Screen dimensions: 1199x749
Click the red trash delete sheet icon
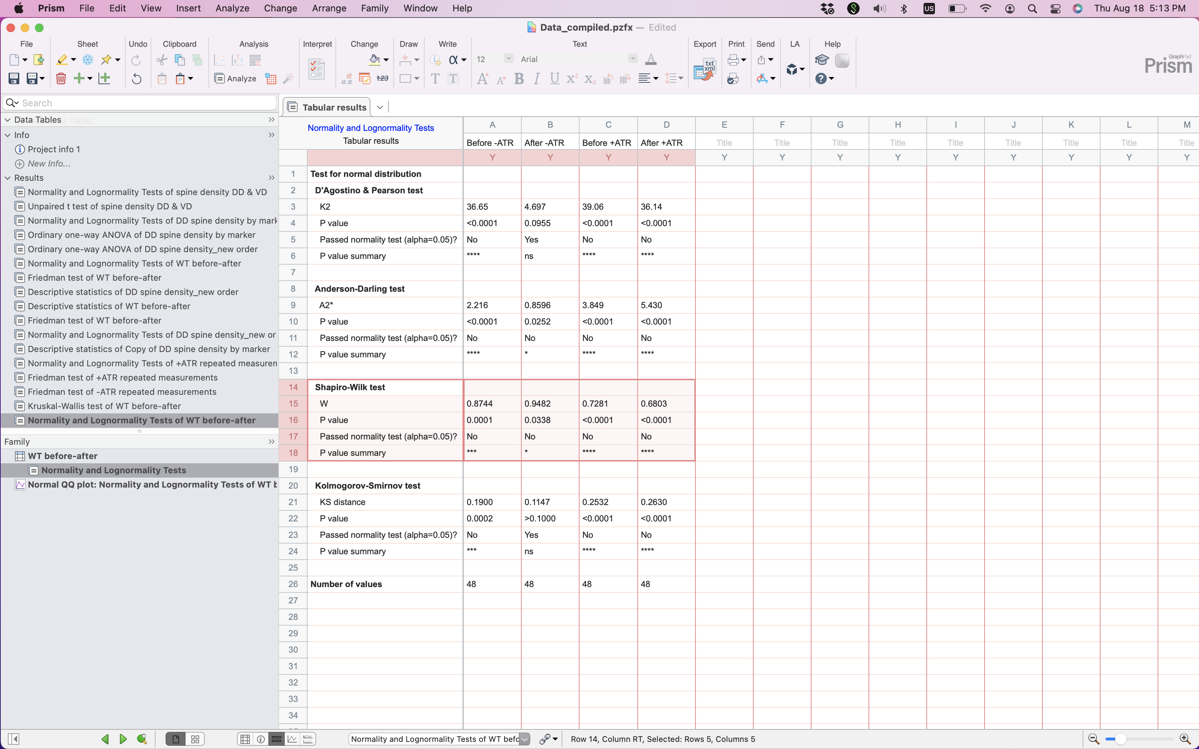pos(61,78)
